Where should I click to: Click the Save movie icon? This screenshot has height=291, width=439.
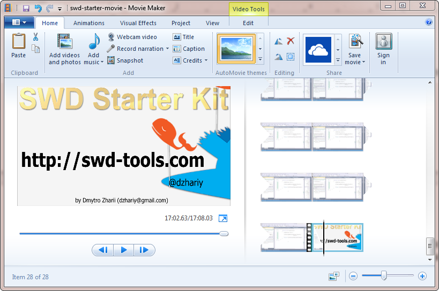click(x=355, y=42)
